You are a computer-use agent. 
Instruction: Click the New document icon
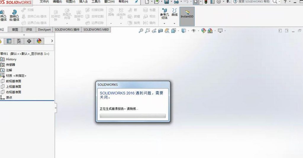(x=147, y=2)
